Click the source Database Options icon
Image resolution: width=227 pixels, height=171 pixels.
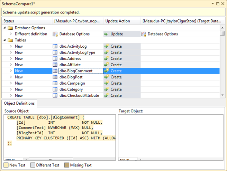(x=55, y=34)
